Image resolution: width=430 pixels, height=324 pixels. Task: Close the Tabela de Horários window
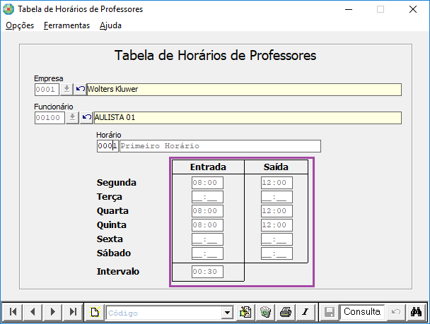click(x=413, y=9)
